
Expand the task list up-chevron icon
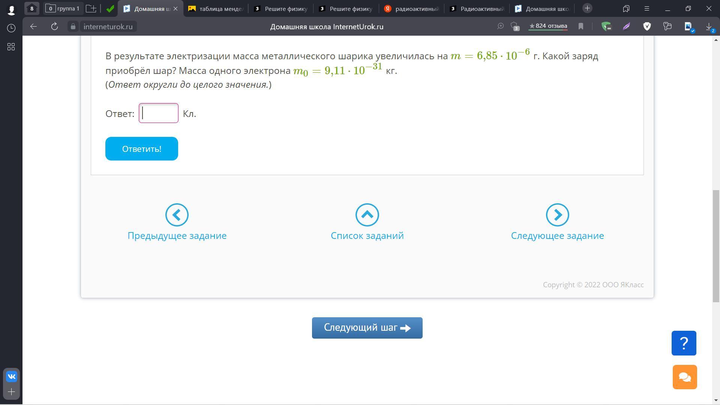367,215
